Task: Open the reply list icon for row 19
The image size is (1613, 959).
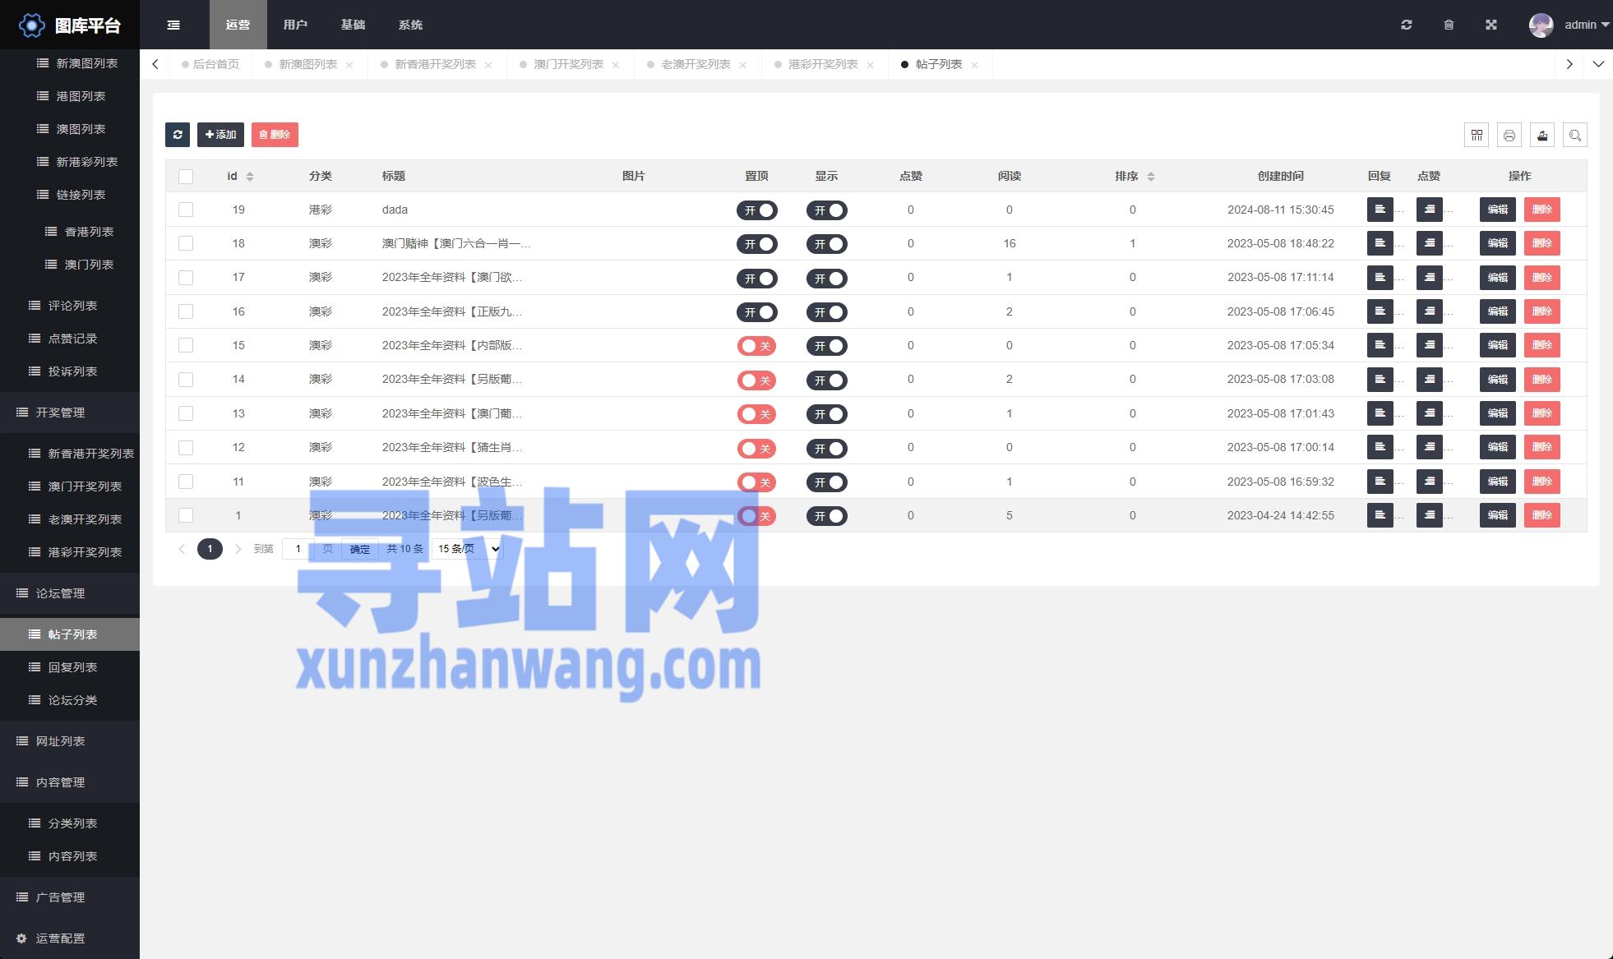Action: (1380, 210)
